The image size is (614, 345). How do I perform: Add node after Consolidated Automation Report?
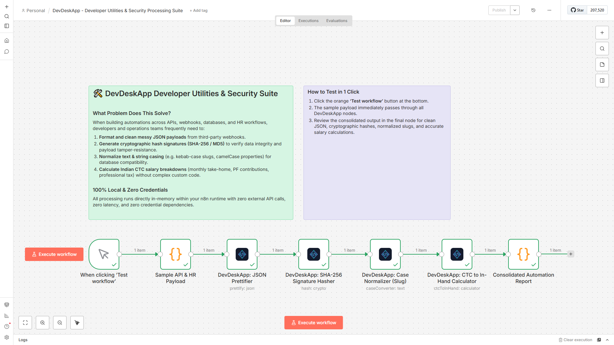(x=571, y=254)
